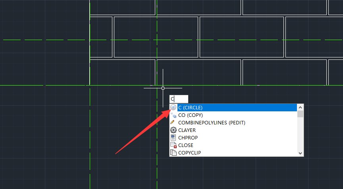Select C (CIRCLE) from suggestion list

click(x=191, y=107)
